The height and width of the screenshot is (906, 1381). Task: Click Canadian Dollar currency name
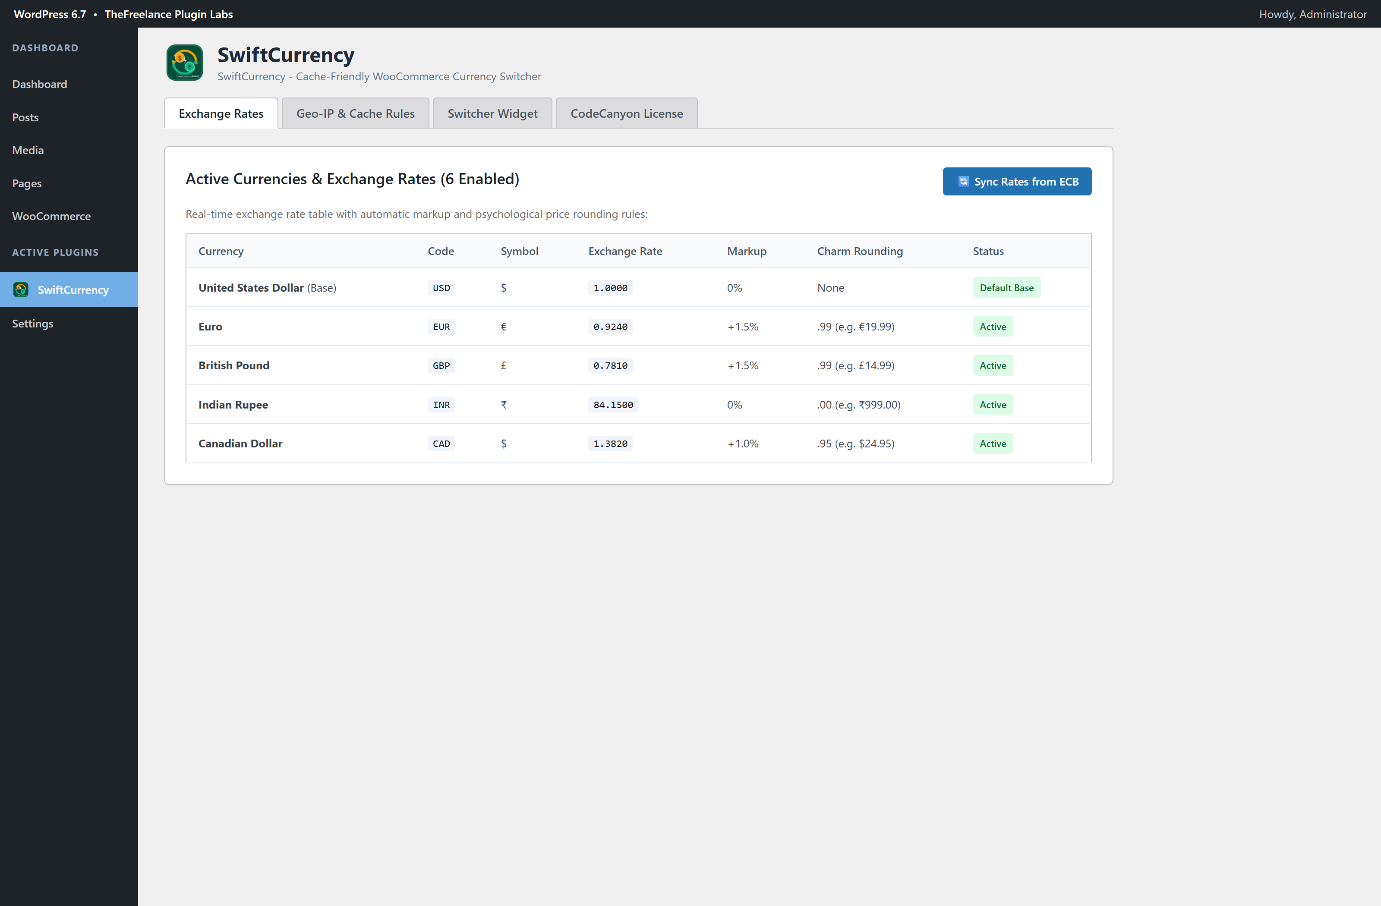(240, 444)
